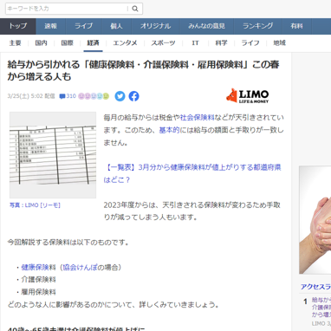This screenshot has height=331, width=331.
Task: Open the ライブ tab
Action: (x=84, y=26)
